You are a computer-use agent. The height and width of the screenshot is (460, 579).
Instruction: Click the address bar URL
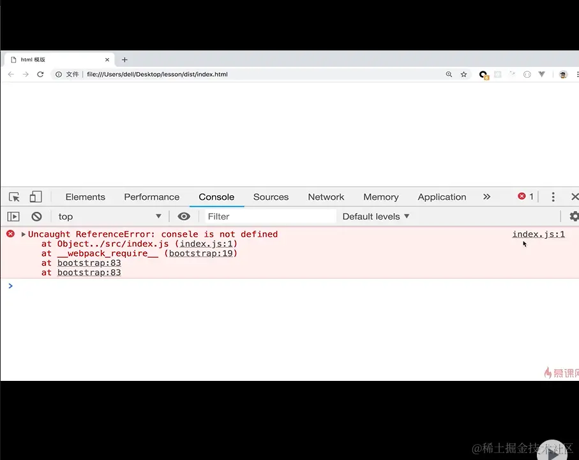157,74
